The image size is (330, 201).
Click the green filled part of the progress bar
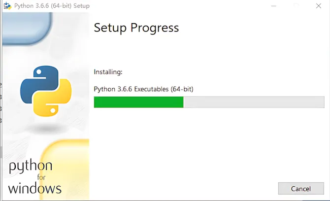(x=138, y=102)
